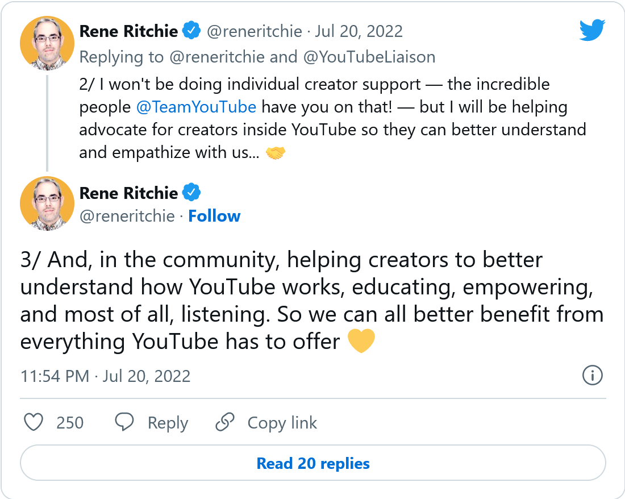Click verified badge in main tweet
Viewport: 625px width, 499px height.
click(191, 193)
